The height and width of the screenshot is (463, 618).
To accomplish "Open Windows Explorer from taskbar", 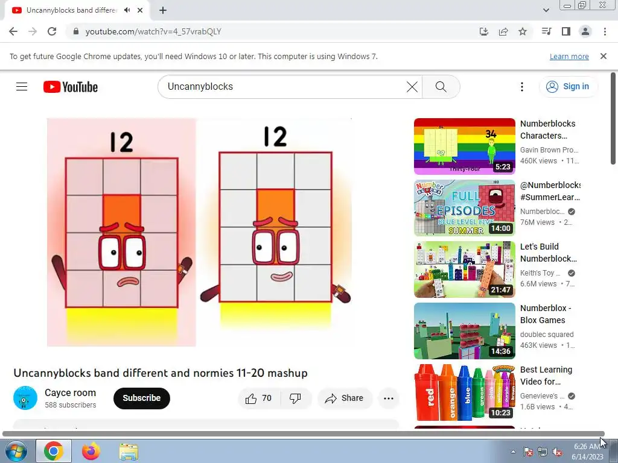I will (x=129, y=451).
